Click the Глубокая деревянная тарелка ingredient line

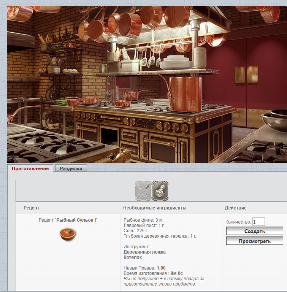pos(160,236)
